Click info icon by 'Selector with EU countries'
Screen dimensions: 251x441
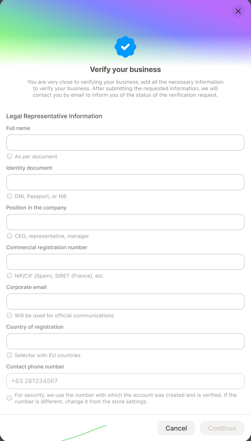coord(9,355)
